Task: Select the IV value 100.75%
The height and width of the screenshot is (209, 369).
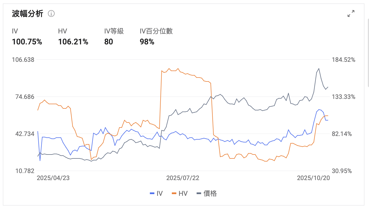Action: tap(27, 42)
